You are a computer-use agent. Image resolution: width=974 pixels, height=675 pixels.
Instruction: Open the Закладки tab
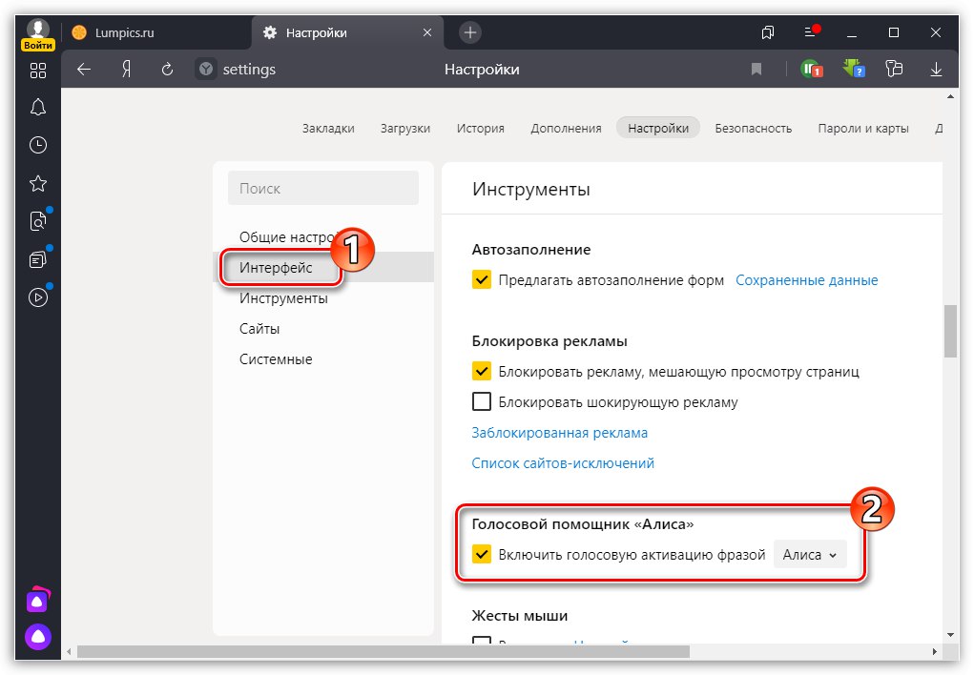328,128
